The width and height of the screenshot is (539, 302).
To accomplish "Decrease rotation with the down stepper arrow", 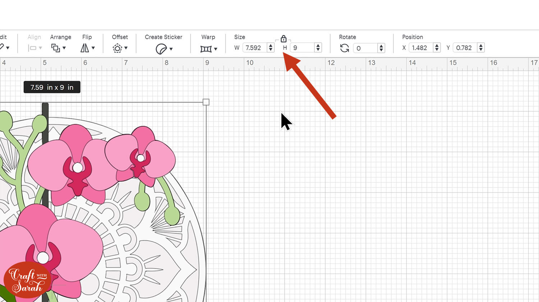I will point(381,50).
